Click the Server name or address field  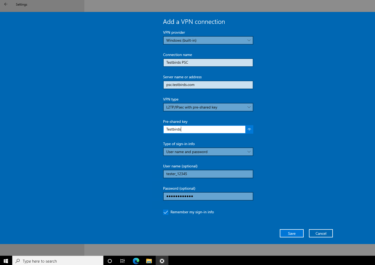click(x=208, y=85)
